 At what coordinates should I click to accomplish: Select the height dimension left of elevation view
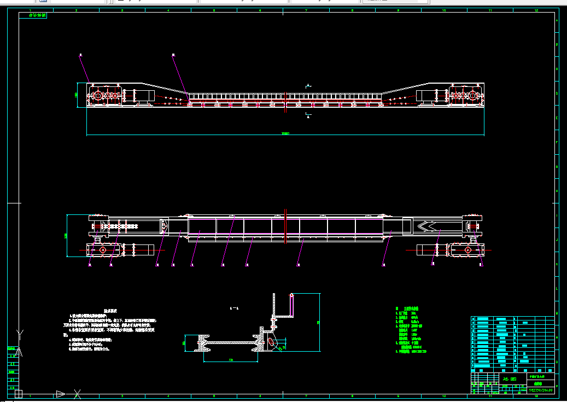[x=77, y=95]
